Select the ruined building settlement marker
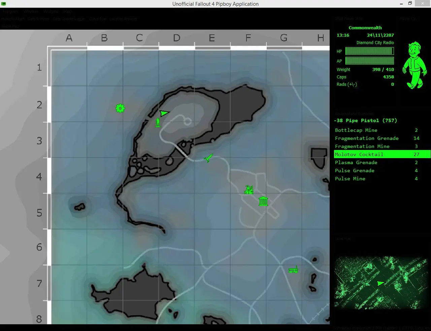Viewport: 431px width, 331px height. point(249,190)
